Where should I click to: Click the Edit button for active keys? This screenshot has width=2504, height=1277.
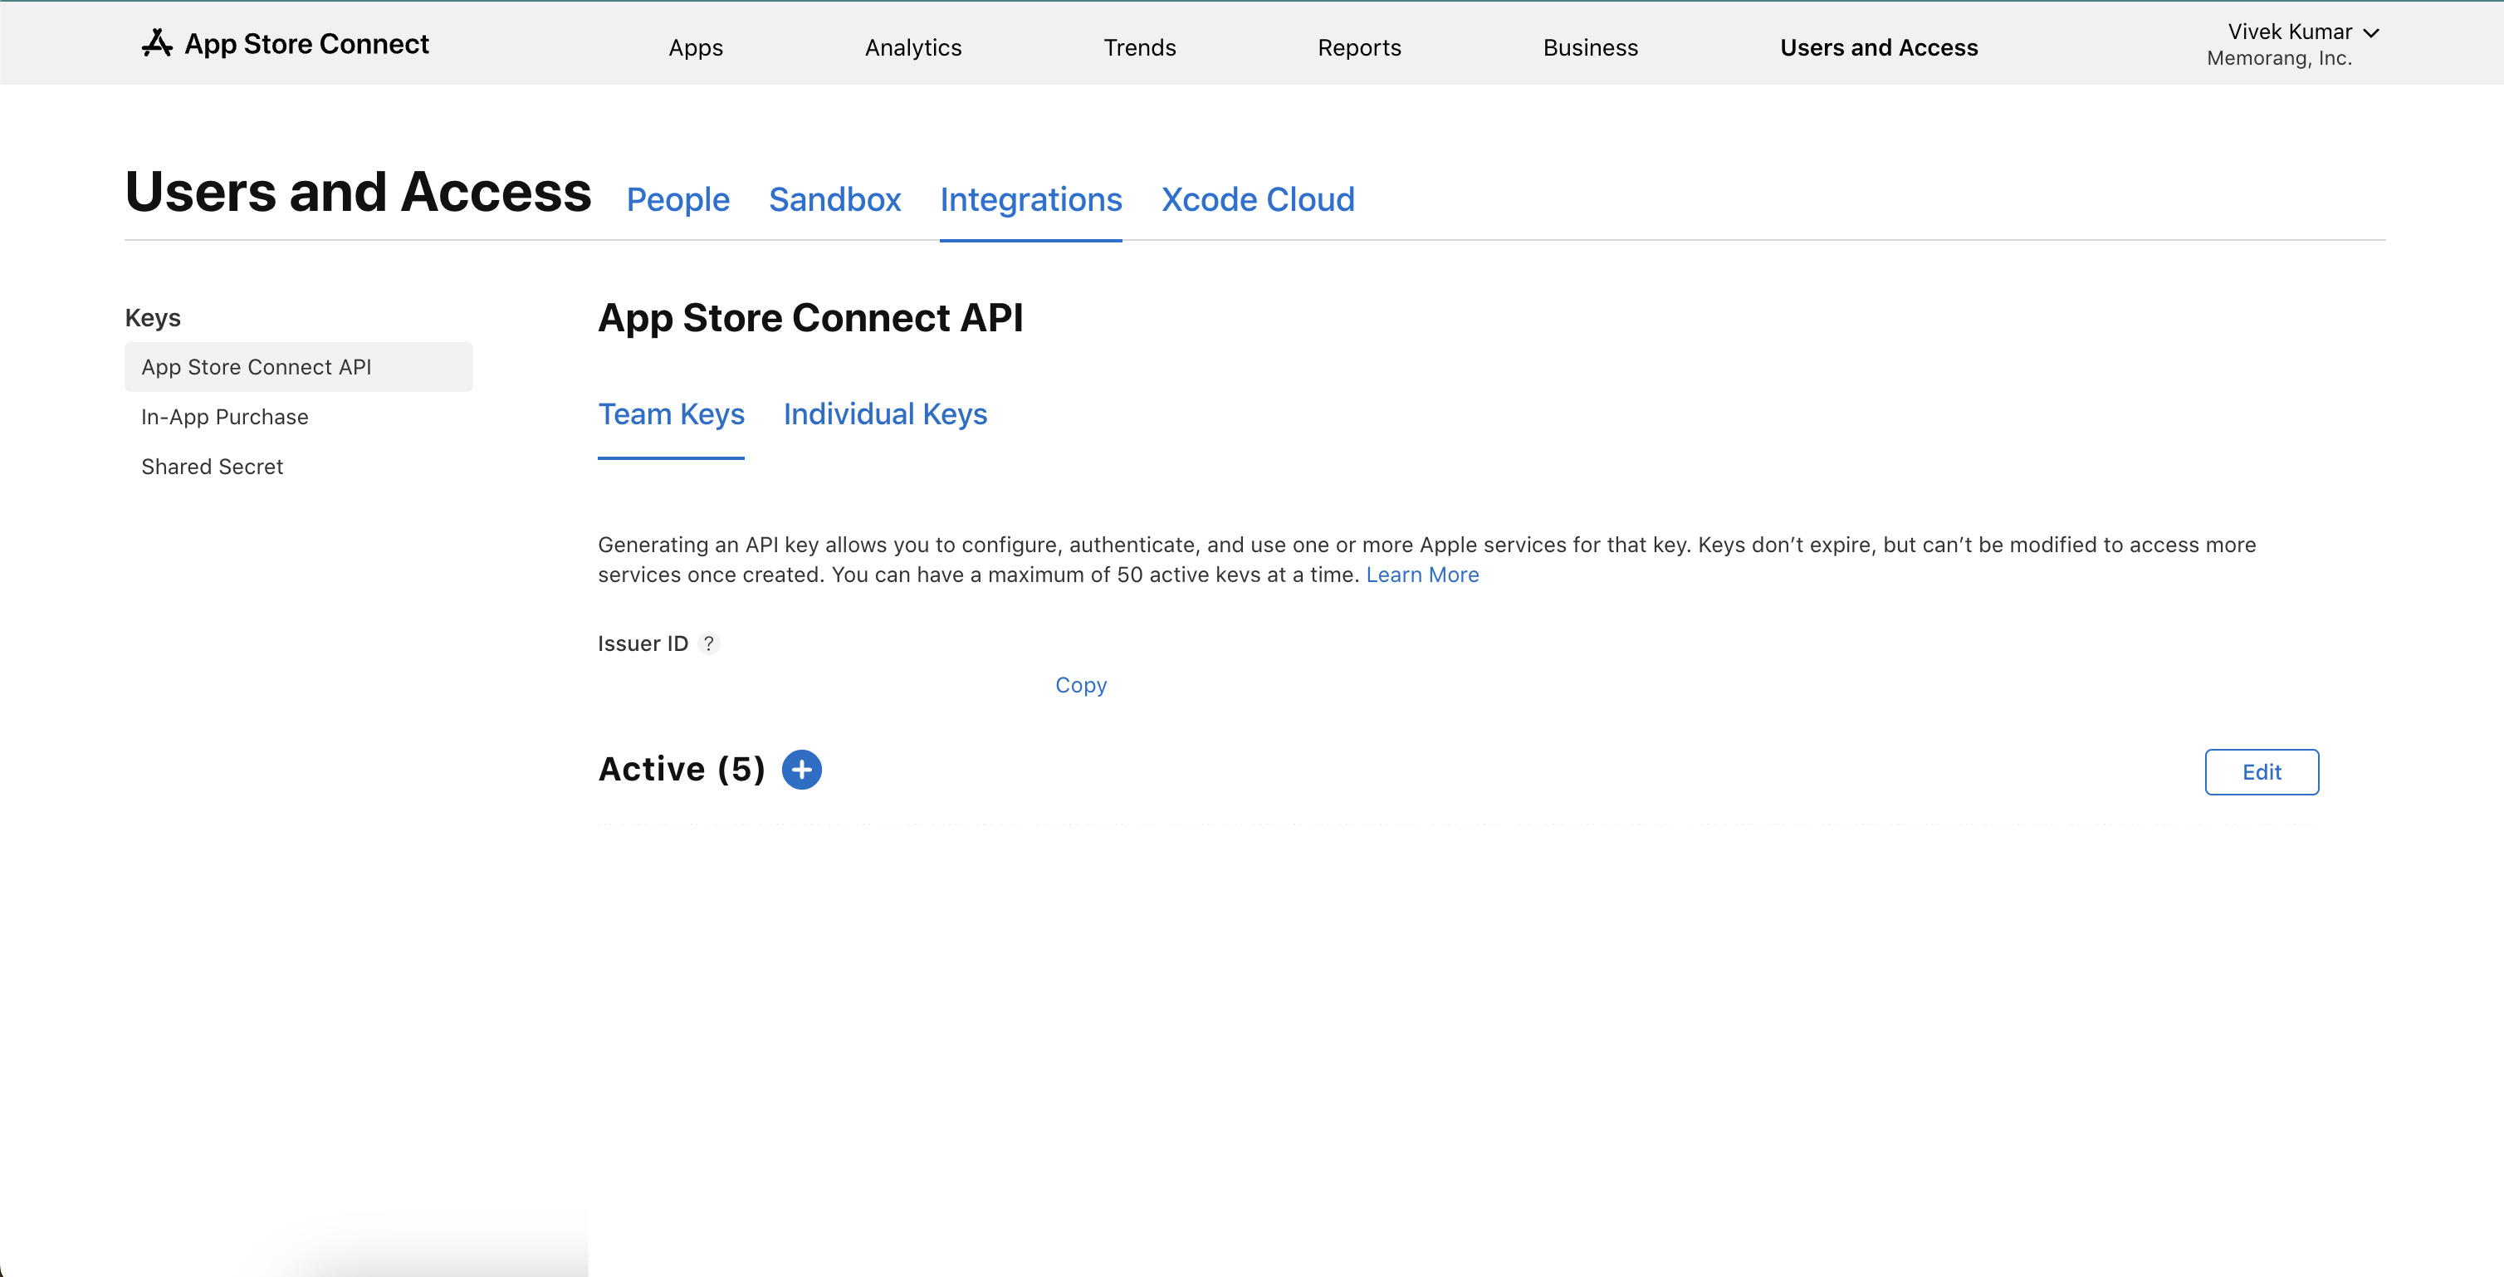click(x=2261, y=771)
